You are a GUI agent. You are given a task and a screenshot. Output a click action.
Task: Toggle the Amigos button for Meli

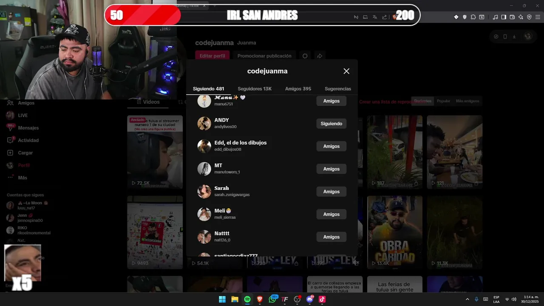point(331,214)
